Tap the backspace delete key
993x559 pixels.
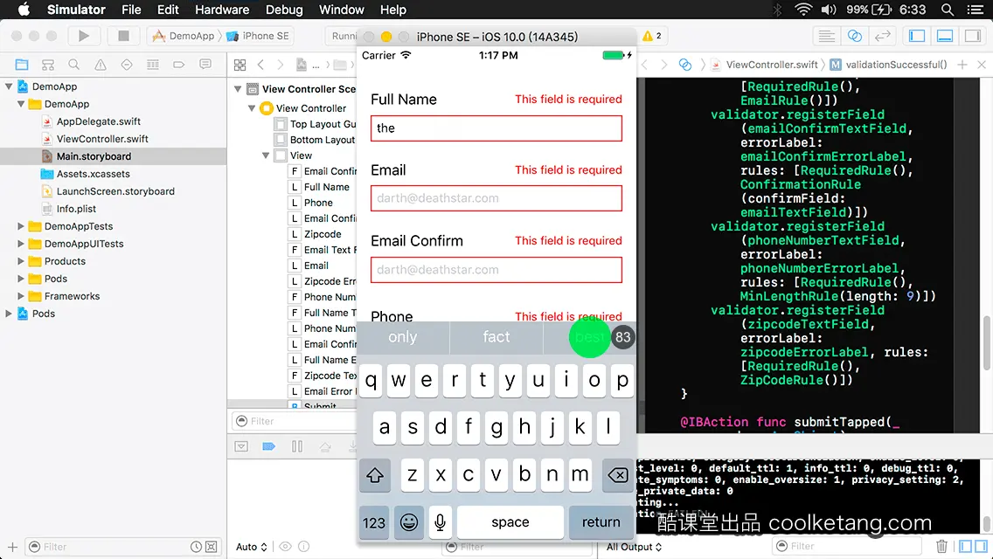coord(617,475)
